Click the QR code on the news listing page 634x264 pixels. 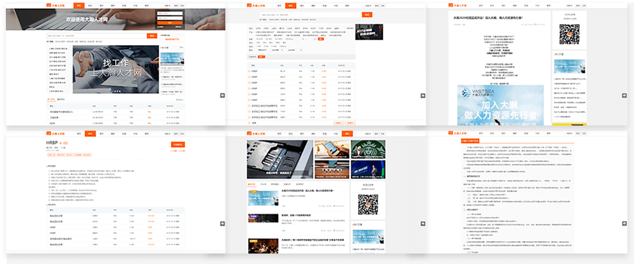(367, 205)
